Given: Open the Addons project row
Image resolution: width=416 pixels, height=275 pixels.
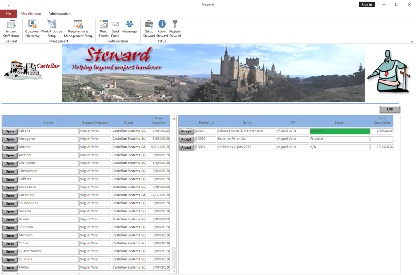Looking at the screenshot, I should pos(10,131).
